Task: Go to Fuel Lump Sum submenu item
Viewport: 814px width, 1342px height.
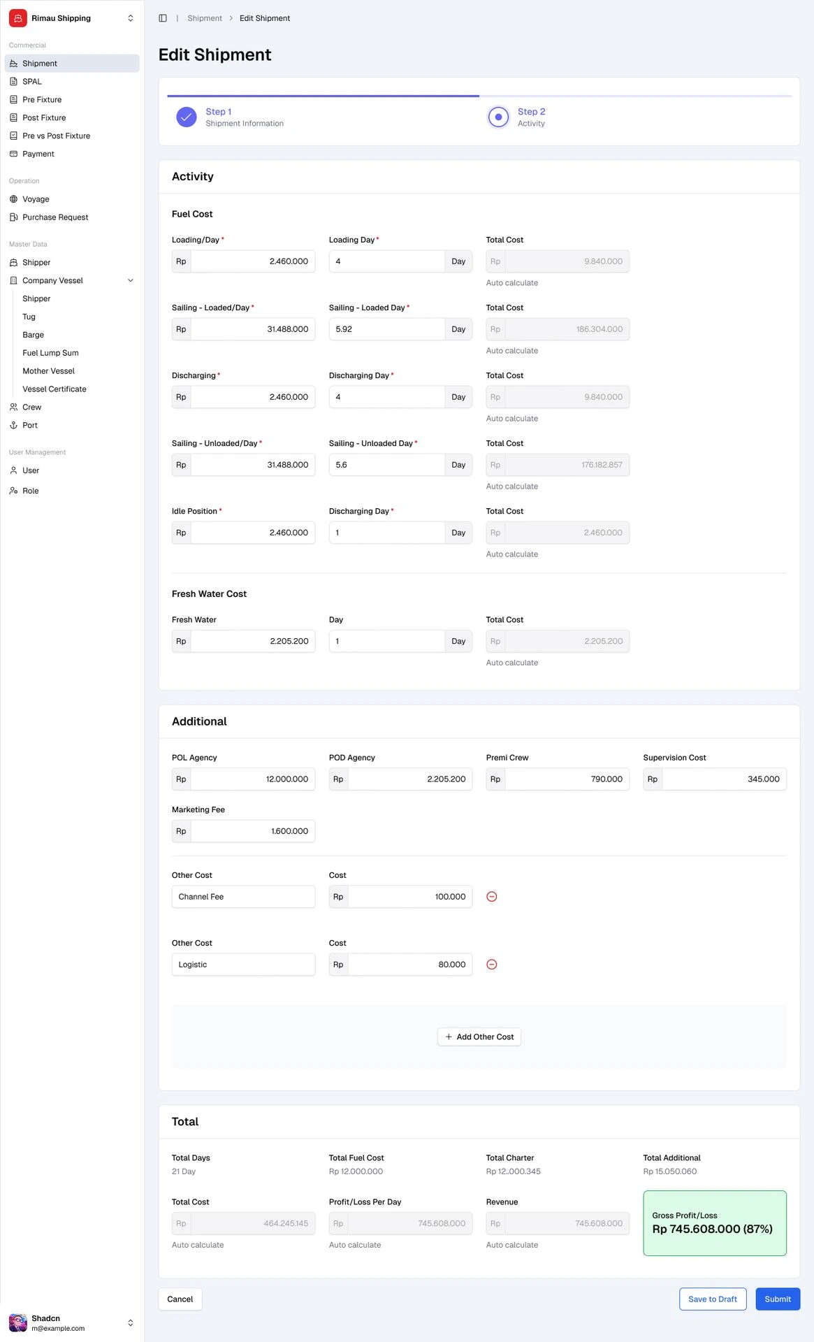Action: click(x=50, y=353)
